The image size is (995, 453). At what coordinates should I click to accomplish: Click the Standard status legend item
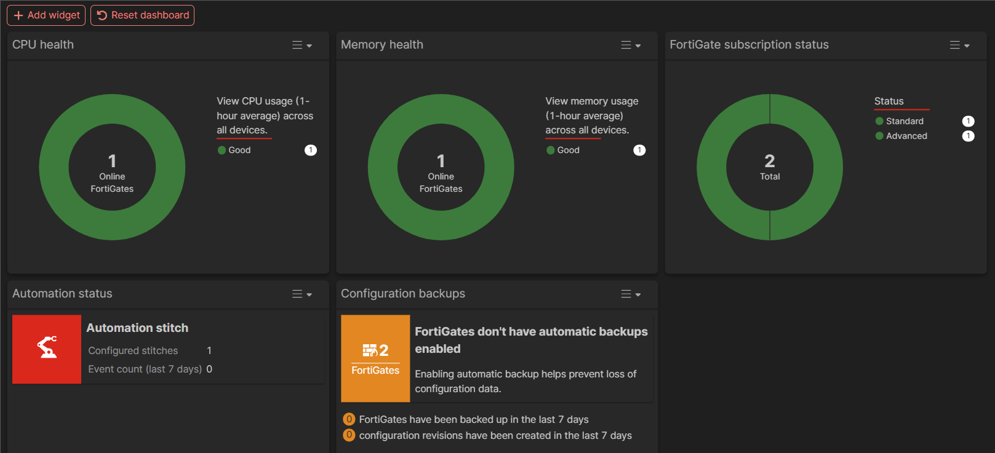point(904,121)
